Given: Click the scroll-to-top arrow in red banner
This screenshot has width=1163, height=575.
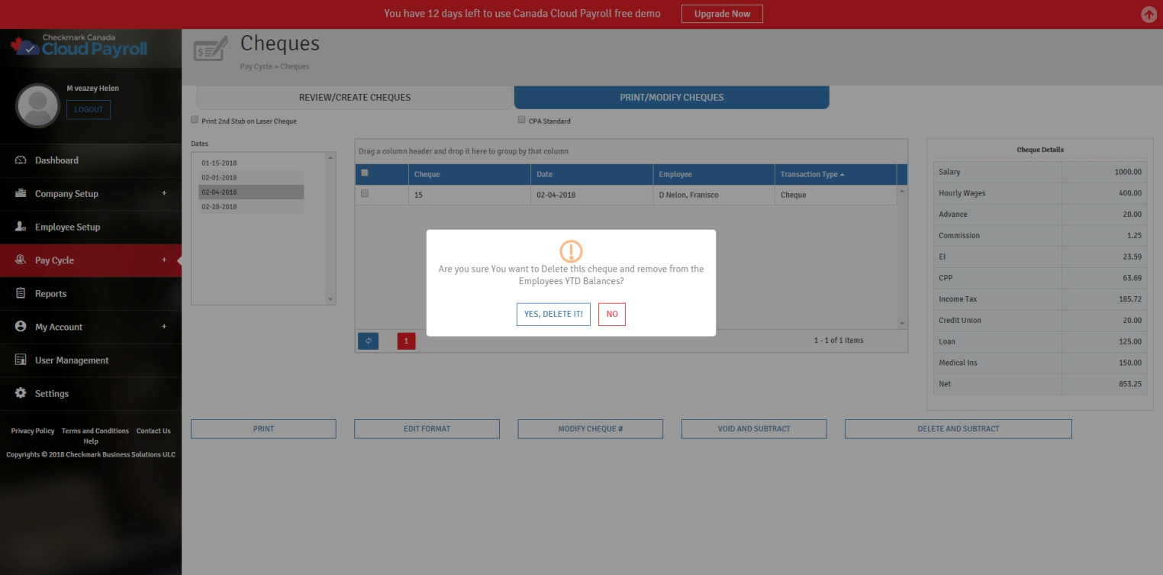Looking at the screenshot, I should click(x=1149, y=15).
